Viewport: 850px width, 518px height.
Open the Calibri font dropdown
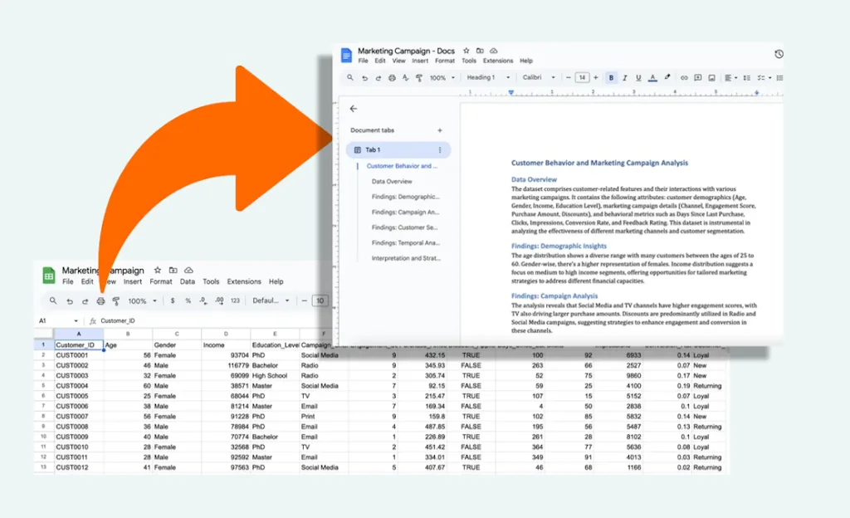[x=536, y=77]
